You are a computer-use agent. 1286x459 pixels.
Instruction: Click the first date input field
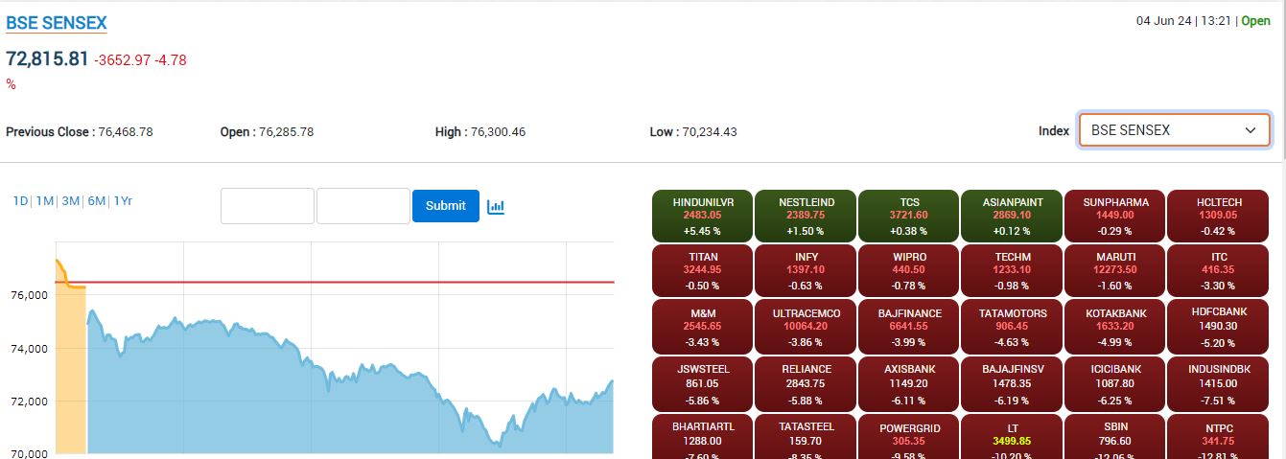coord(268,206)
